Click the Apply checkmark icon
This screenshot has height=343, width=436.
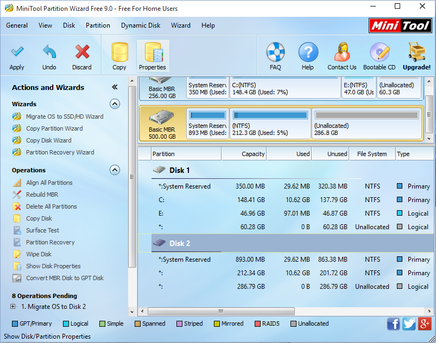17,52
